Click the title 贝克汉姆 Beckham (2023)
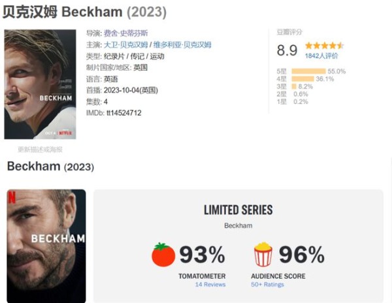 [x=84, y=12]
